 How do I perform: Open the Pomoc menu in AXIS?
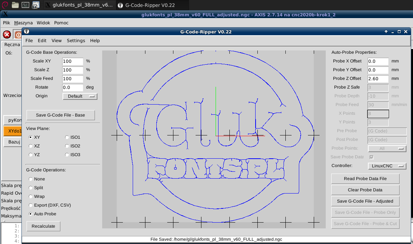point(61,23)
